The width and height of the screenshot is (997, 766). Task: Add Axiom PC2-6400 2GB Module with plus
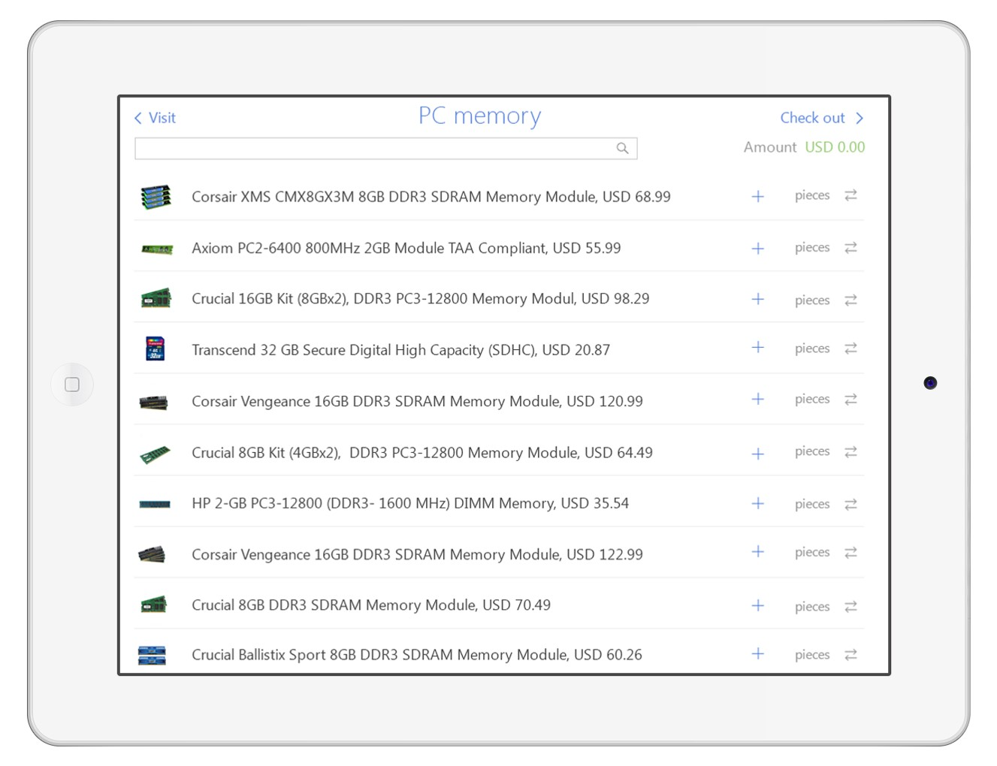click(757, 248)
